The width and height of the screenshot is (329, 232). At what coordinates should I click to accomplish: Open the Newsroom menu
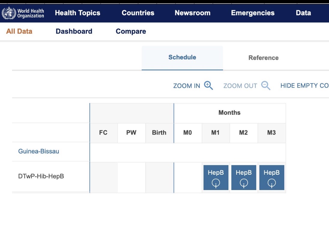192,13
